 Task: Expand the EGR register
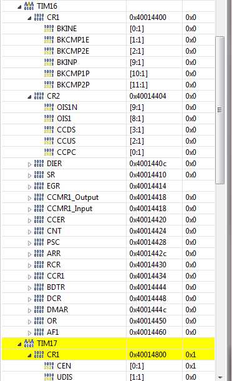(29, 187)
